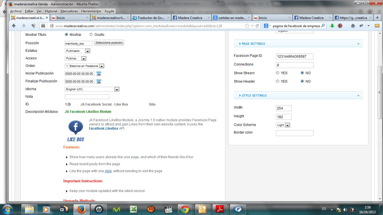Click the Connections input field
This screenshot has height=215, width=383.
coord(294,65)
